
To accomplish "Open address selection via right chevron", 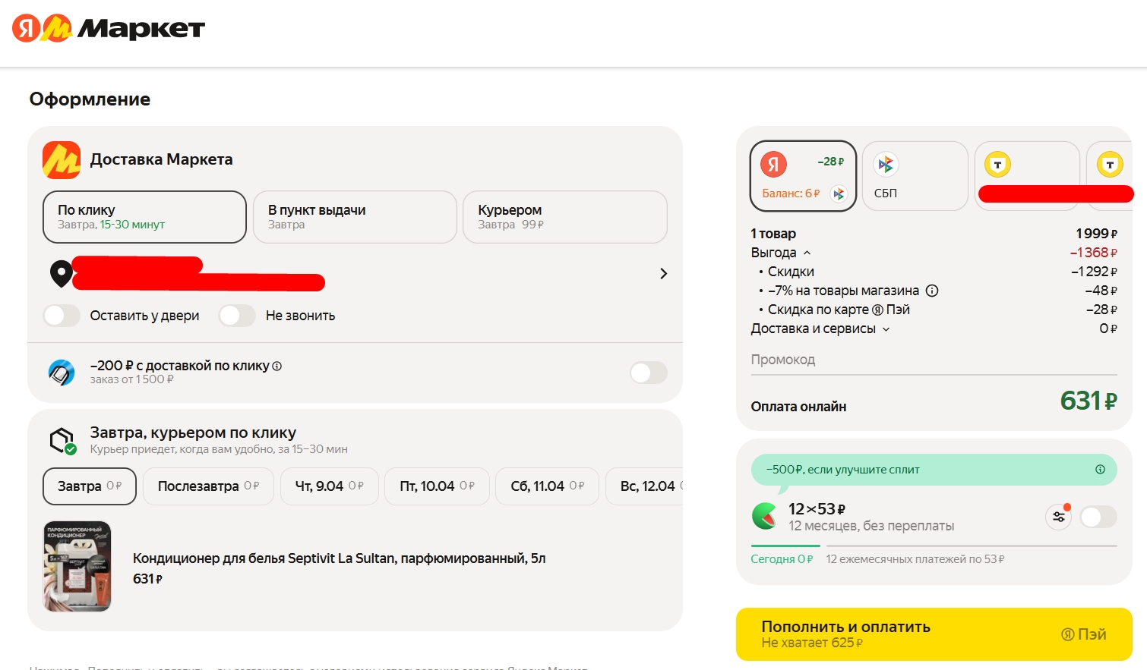I will point(663,273).
